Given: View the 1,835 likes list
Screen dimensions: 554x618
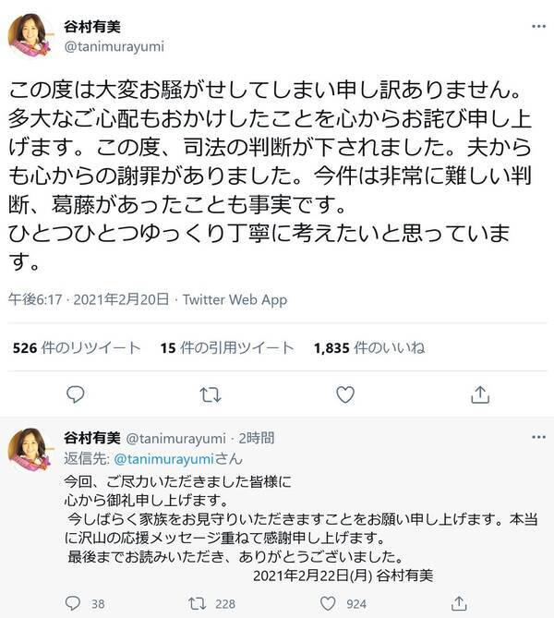Looking at the screenshot, I should click(x=369, y=347).
